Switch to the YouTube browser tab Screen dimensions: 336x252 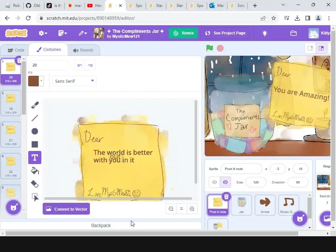click(x=95, y=6)
